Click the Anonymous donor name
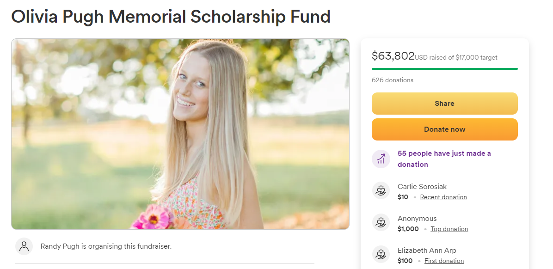This screenshot has height=269, width=553. click(417, 219)
